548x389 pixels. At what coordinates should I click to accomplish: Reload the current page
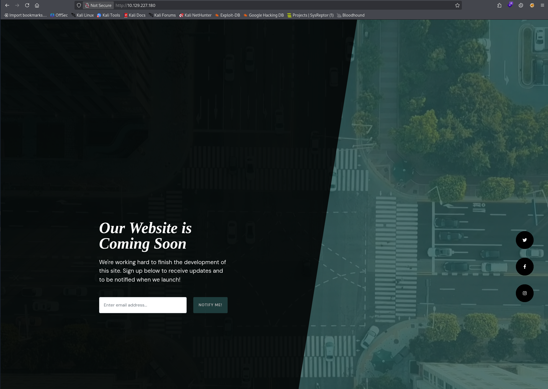pos(27,5)
